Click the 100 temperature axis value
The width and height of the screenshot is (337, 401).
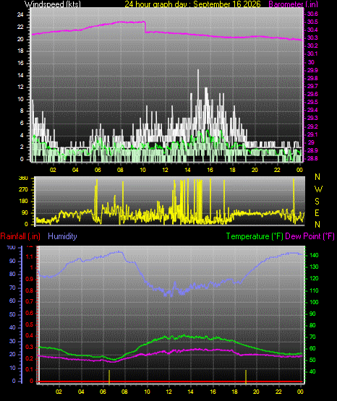coord(314,302)
